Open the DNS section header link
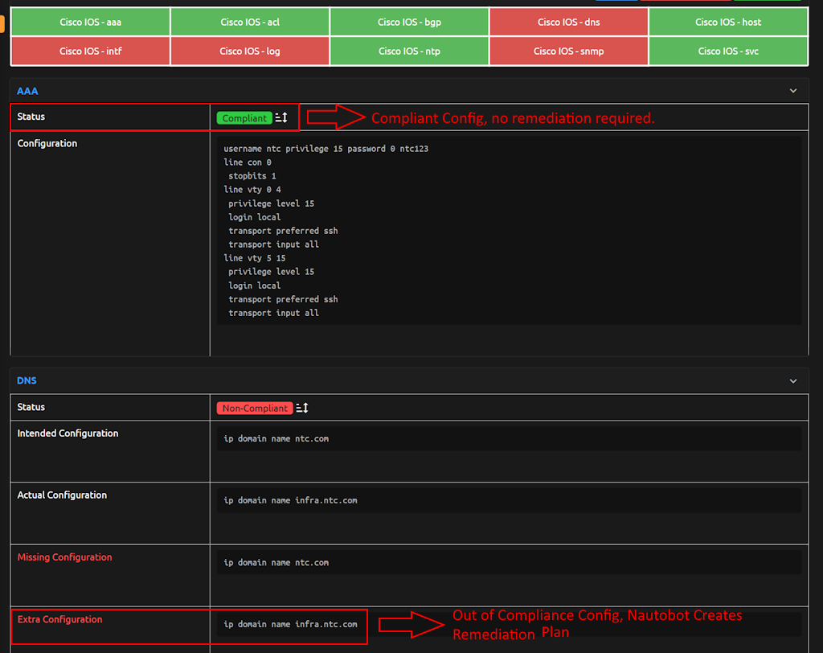The image size is (823, 653). click(27, 380)
